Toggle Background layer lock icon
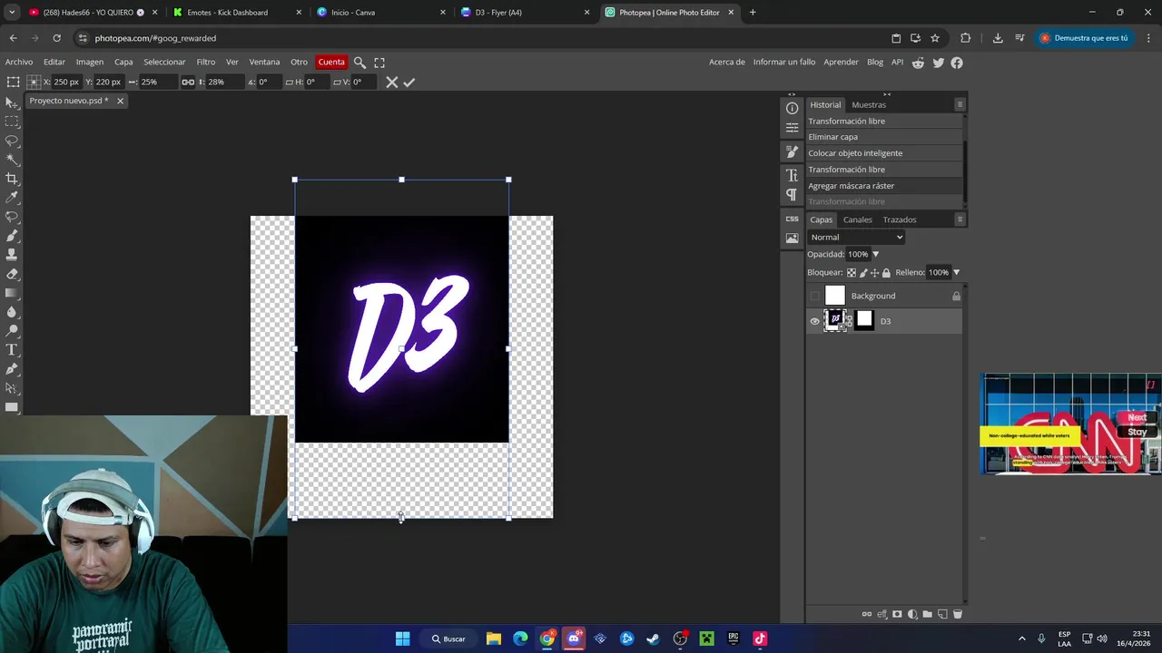Image resolution: width=1162 pixels, height=653 pixels. [x=956, y=296]
